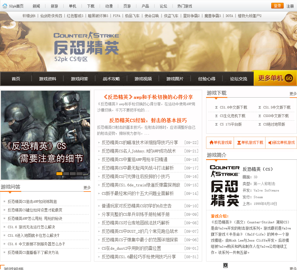Open article 反恐精英CS对仓库地图战法技巧解析
Screen dimensions: 297x270
(x=136, y=223)
